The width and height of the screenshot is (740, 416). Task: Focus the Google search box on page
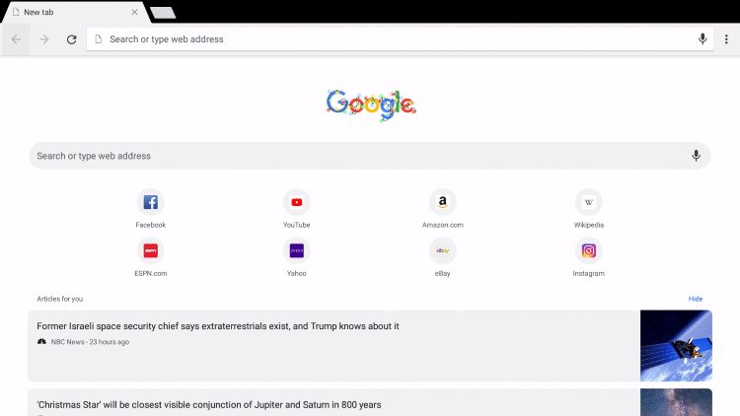[370, 156]
